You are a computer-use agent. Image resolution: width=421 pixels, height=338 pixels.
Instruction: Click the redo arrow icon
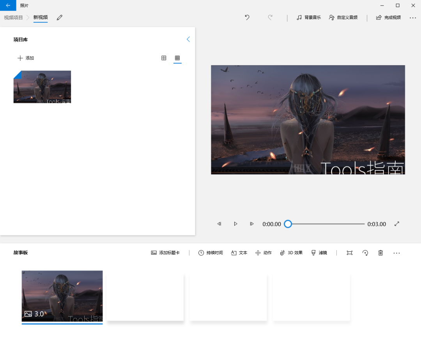[x=270, y=18]
